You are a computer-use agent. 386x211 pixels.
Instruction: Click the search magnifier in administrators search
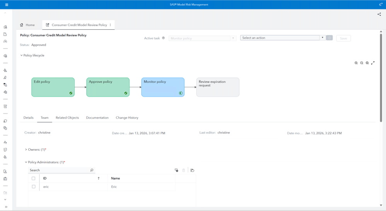tap(92, 170)
